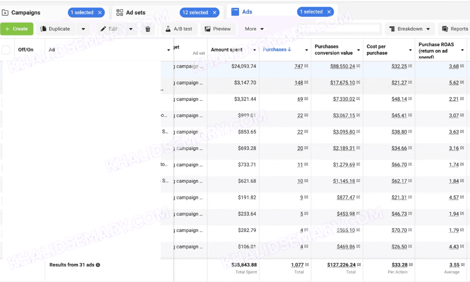This screenshot has height=282, width=470.
Task: Switch to the Ad sets tab
Action: [135, 13]
